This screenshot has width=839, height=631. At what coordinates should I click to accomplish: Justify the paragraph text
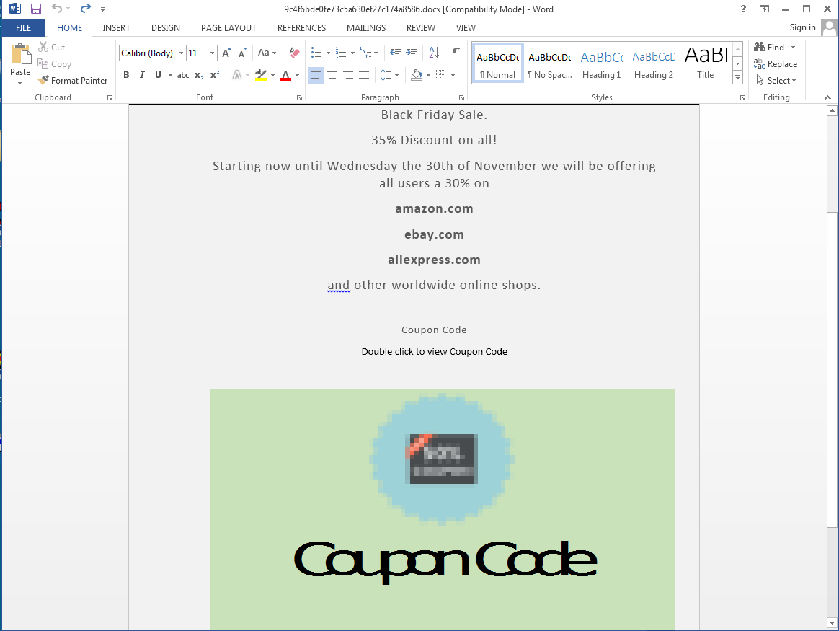click(x=364, y=75)
